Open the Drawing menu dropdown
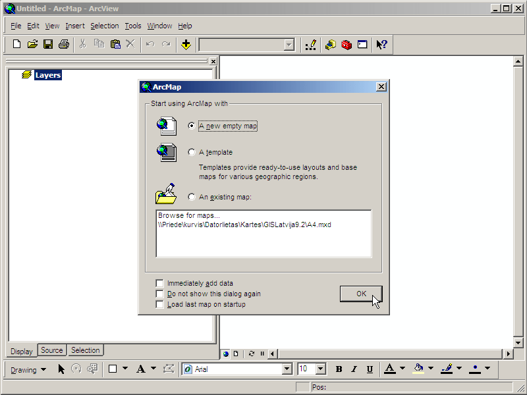This screenshot has width=527, height=395. pyautogui.click(x=28, y=369)
